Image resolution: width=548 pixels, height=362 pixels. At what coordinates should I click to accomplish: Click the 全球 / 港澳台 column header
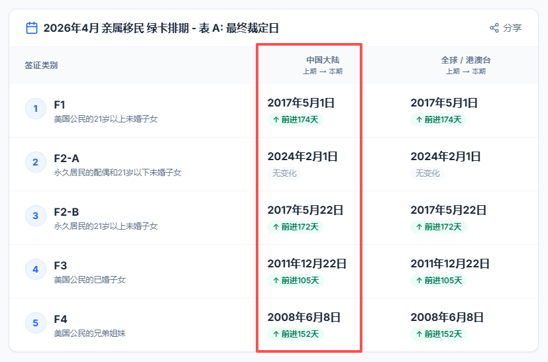pos(466,60)
